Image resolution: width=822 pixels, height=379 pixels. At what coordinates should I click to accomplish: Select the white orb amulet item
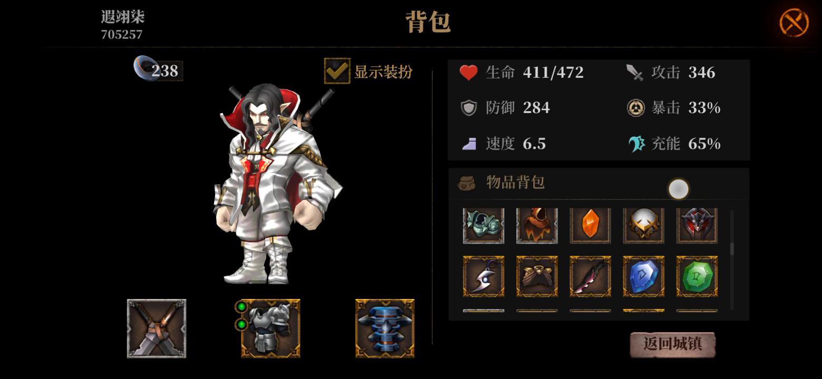(x=643, y=225)
